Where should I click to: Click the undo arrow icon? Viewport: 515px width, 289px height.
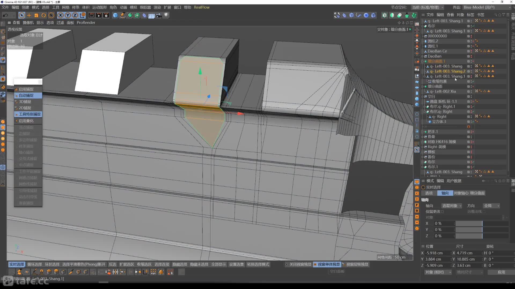coord(5,15)
